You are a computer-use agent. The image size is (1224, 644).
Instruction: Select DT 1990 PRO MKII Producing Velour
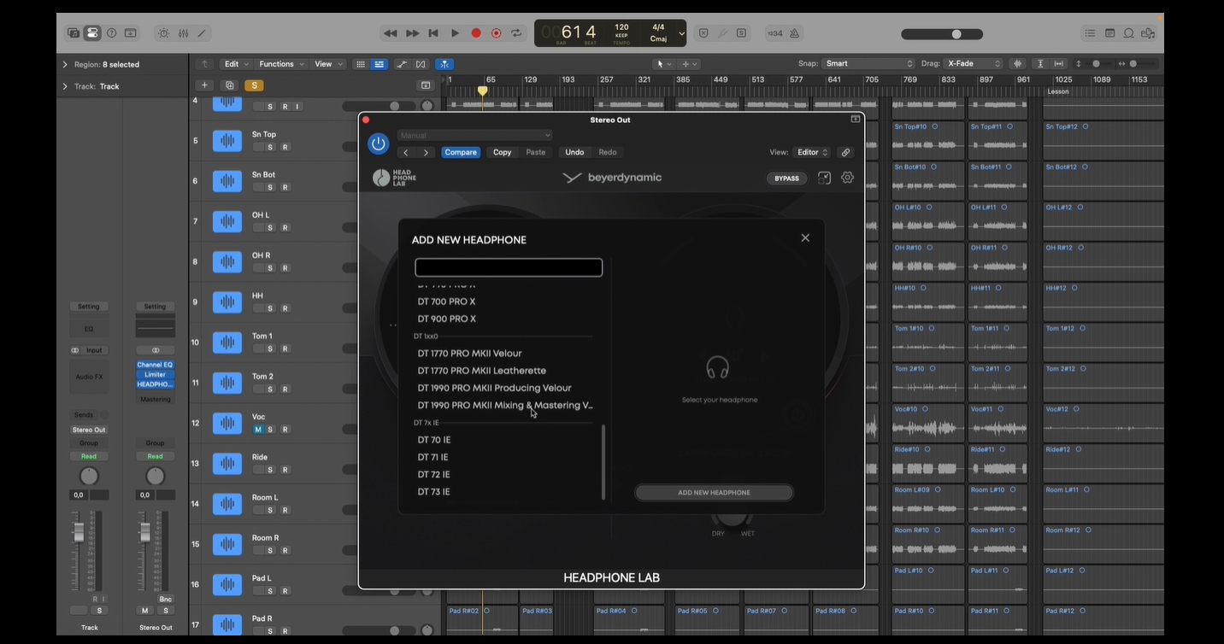pyautogui.click(x=494, y=388)
